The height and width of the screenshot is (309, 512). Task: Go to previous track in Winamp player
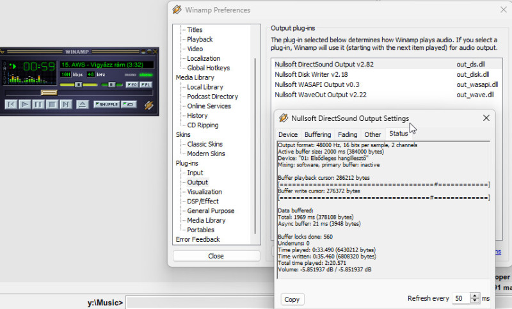coord(11,104)
